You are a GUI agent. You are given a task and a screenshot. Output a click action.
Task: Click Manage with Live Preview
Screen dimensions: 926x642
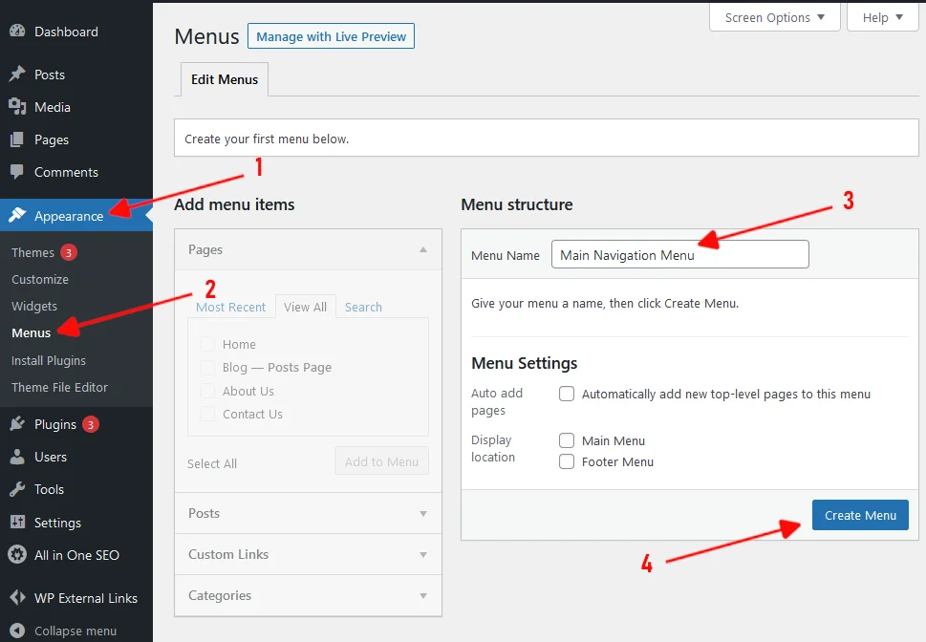coord(331,36)
